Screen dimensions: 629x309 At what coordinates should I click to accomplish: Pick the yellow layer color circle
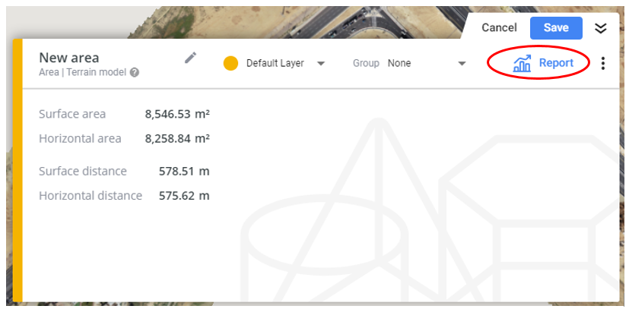[230, 63]
